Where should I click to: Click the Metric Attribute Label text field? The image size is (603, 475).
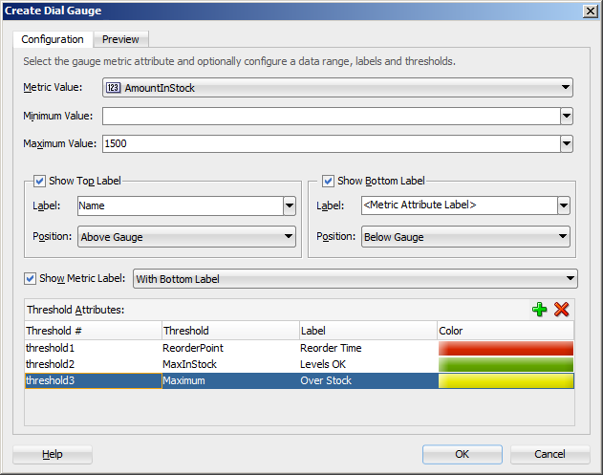[460, 205]
